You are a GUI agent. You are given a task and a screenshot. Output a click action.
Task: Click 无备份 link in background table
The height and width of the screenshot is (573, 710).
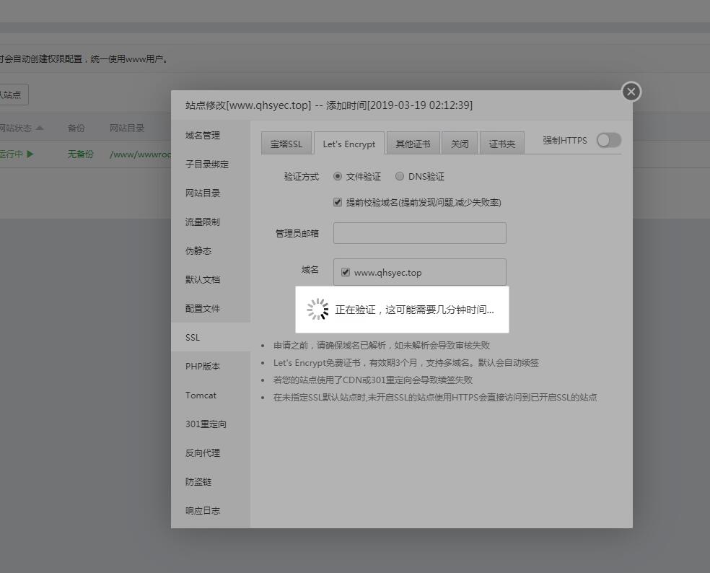80,154
